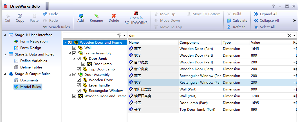Select the Lever handle component

point(99,85)
